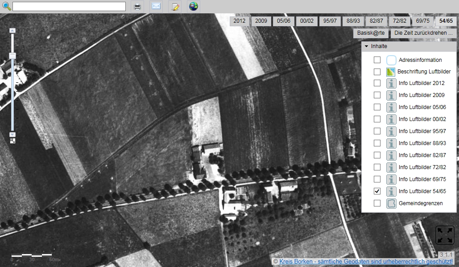The height and width of the screenshot is (267, 459).
Task: Check Info Luftbilder 88/93 checkbox
Action: pyautogui.click(x=377, y=143)
